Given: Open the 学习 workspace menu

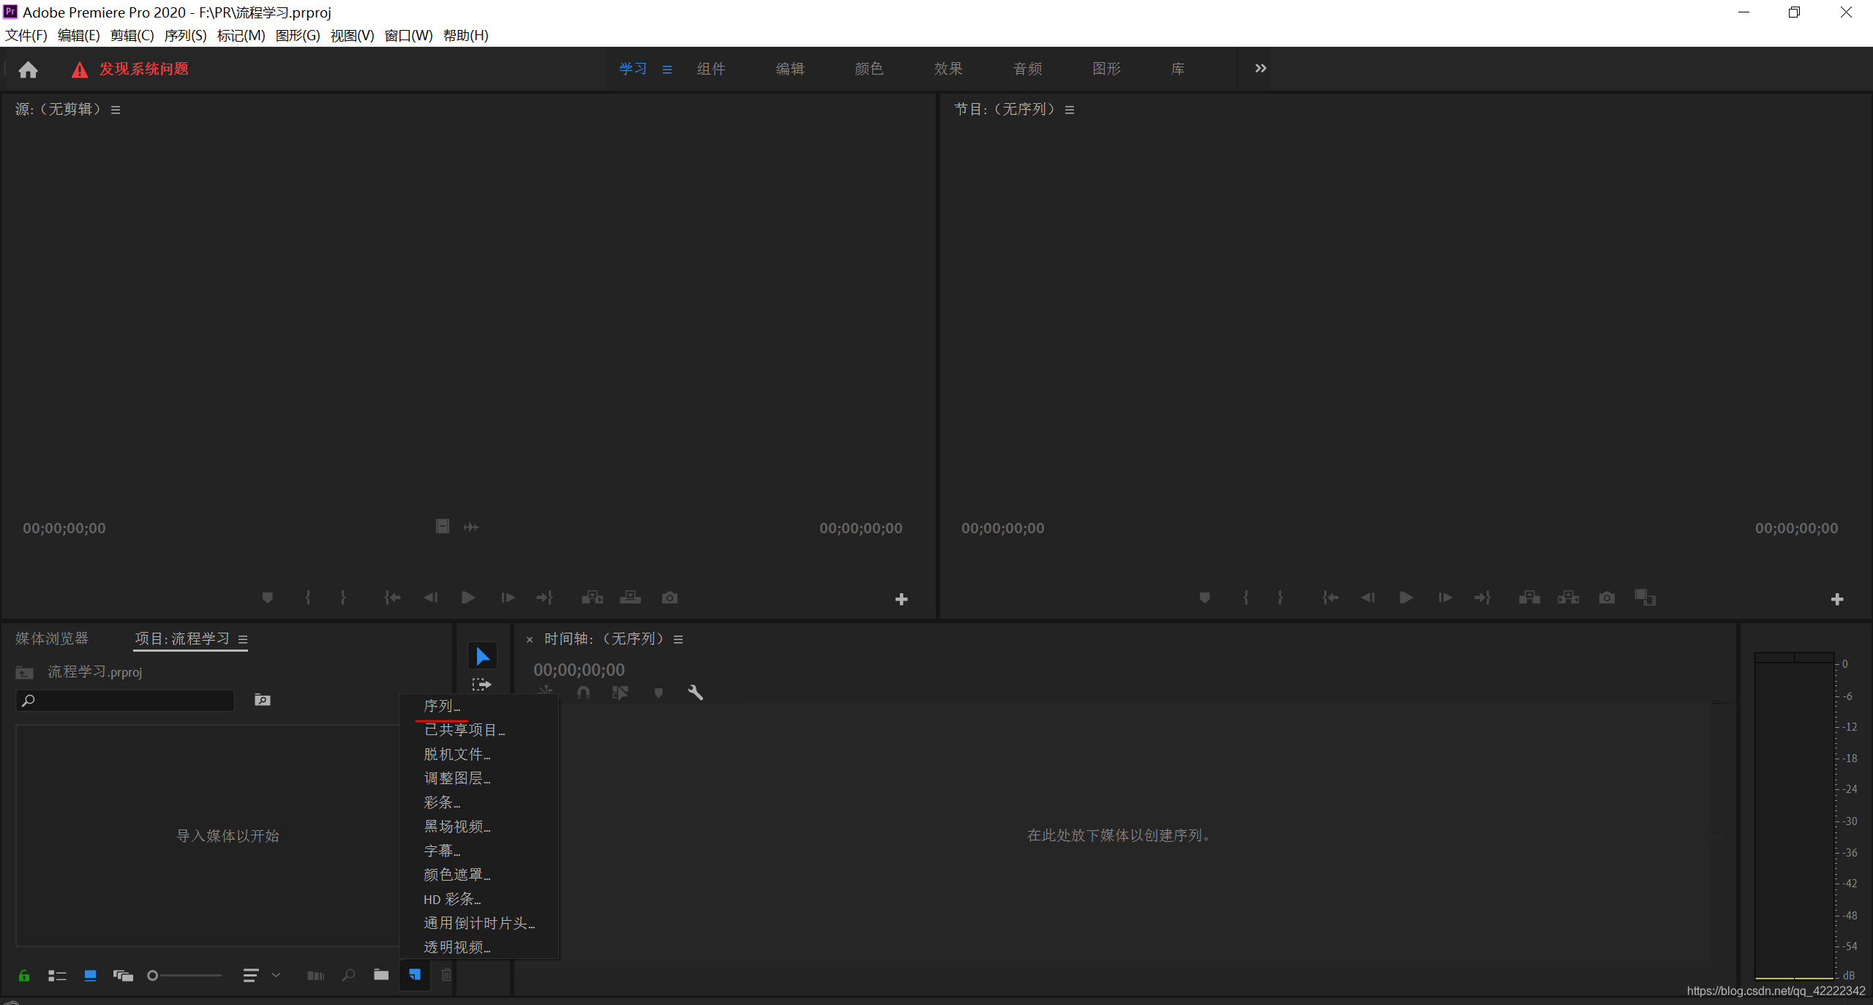Looking at the screenshot, I should coord(667,69).
